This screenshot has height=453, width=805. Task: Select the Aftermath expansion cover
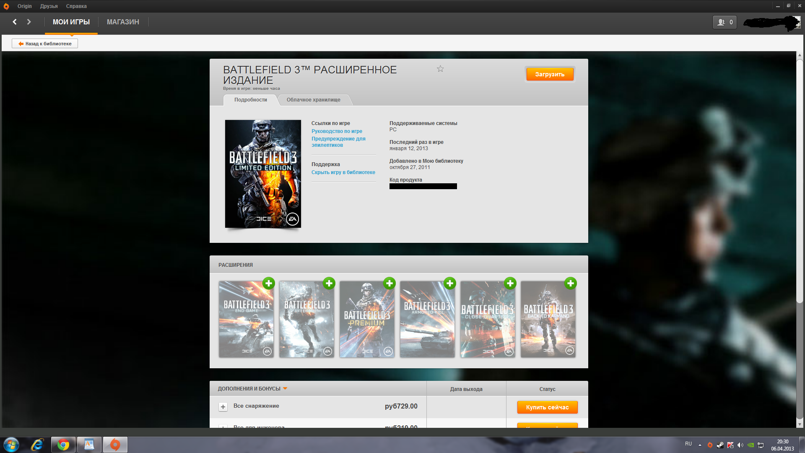coord(307,320)
